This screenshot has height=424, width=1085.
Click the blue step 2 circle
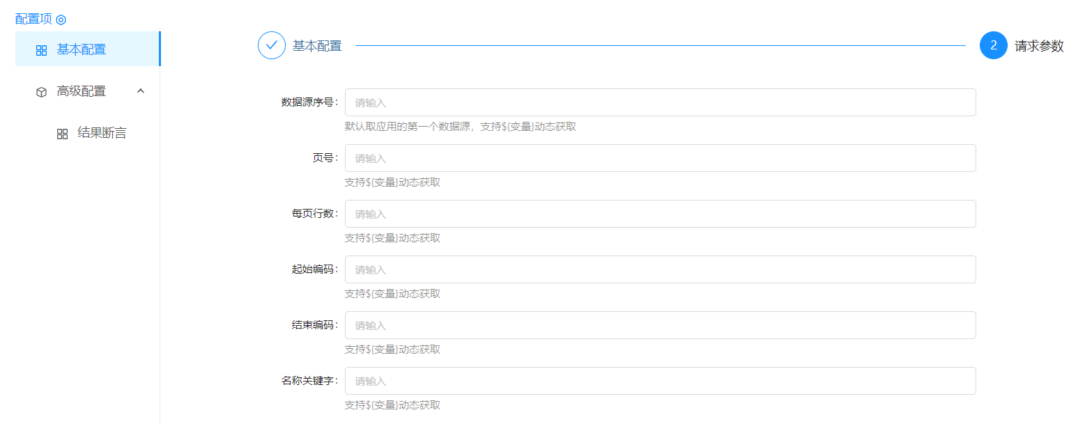click(x=993, y=46)
